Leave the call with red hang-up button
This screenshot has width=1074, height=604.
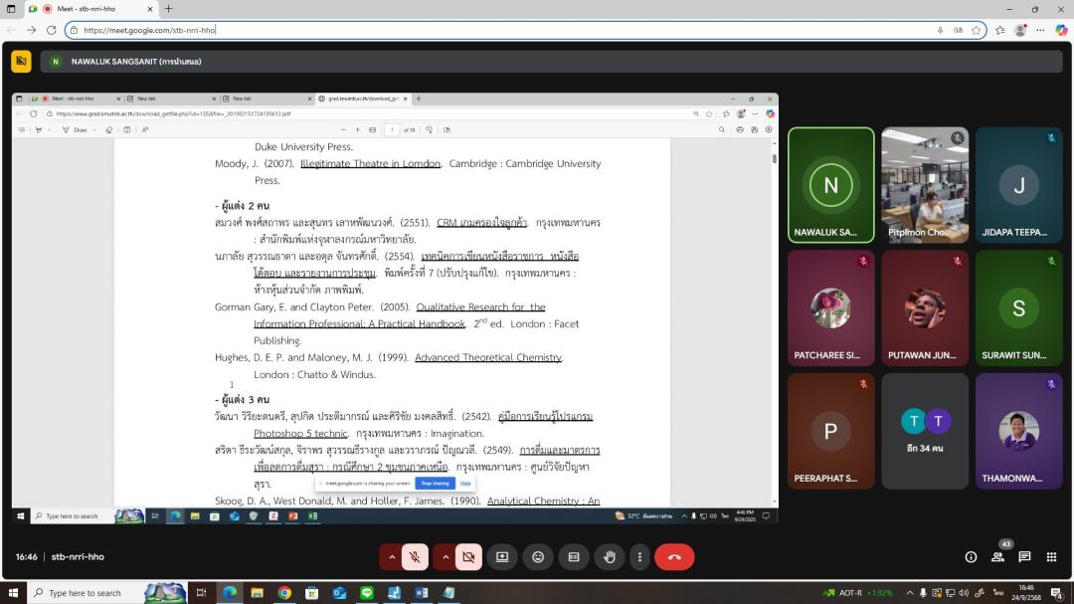674,557
